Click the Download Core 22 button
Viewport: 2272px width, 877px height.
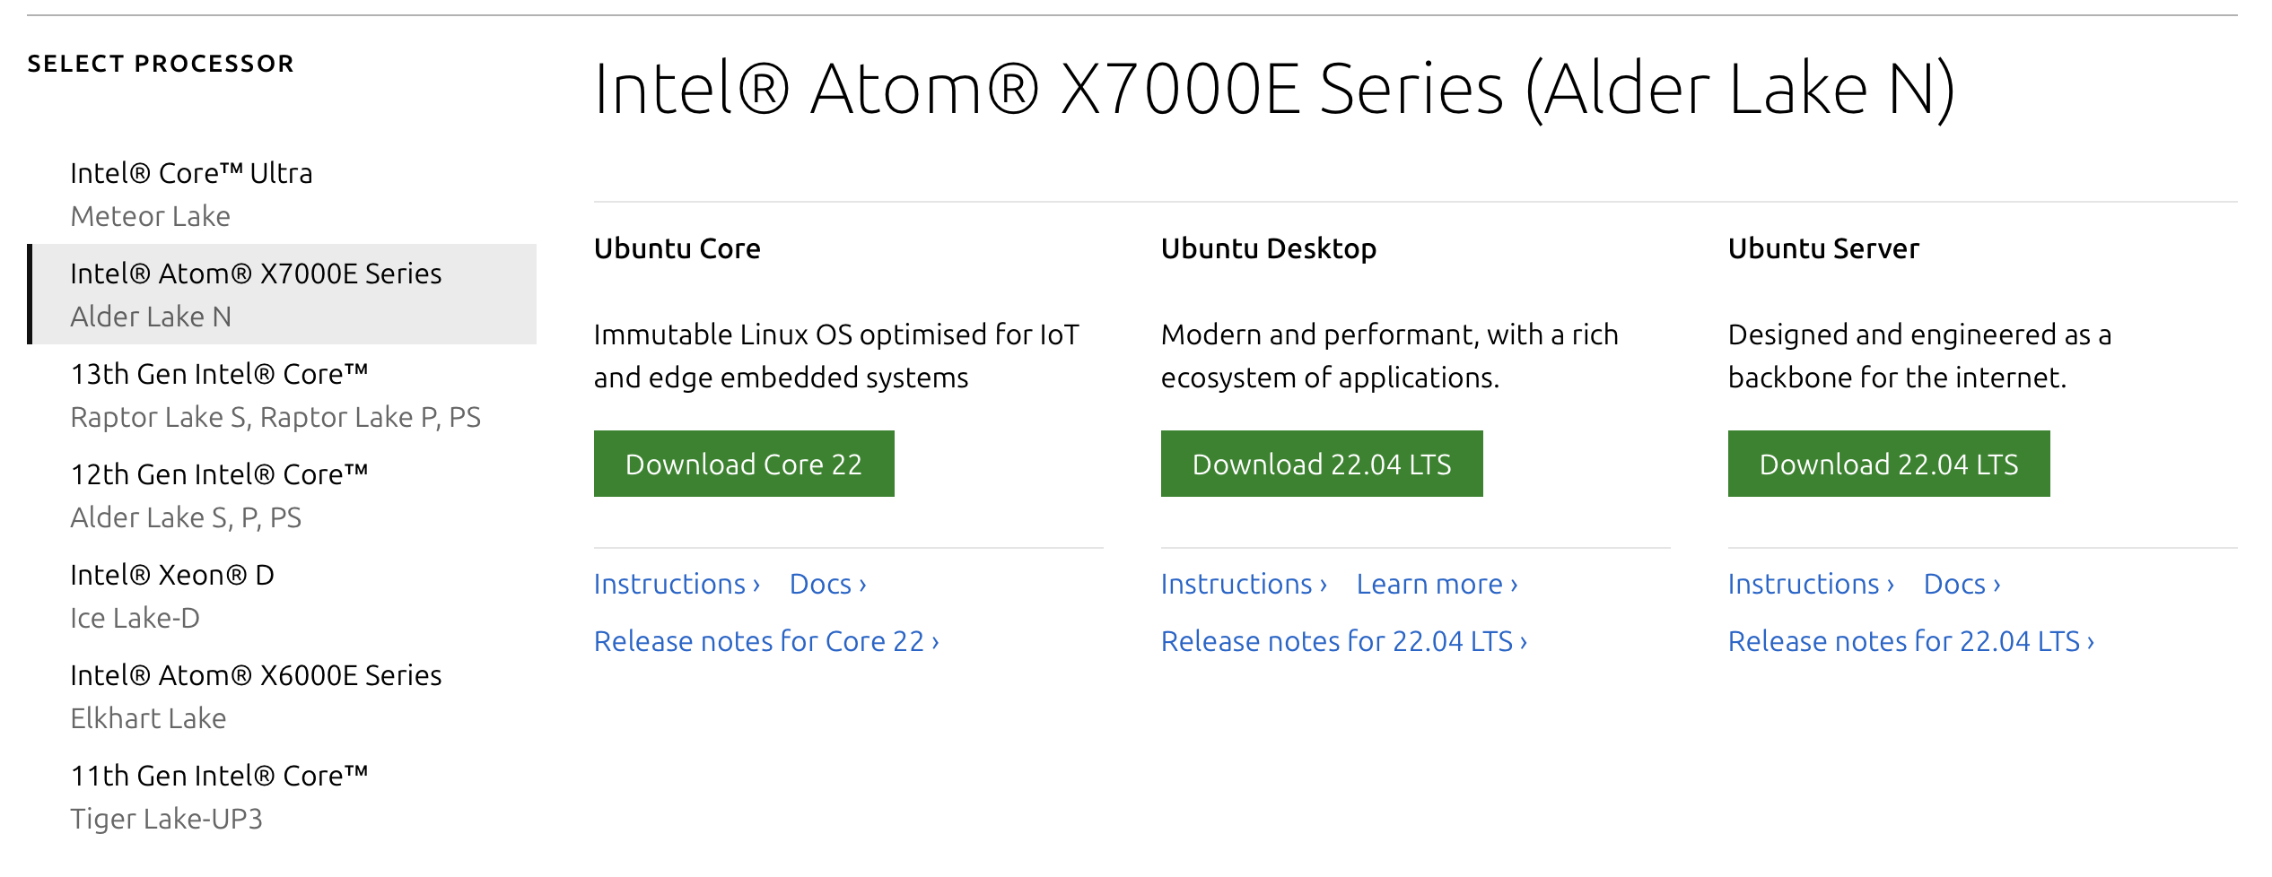pos(743,464)
